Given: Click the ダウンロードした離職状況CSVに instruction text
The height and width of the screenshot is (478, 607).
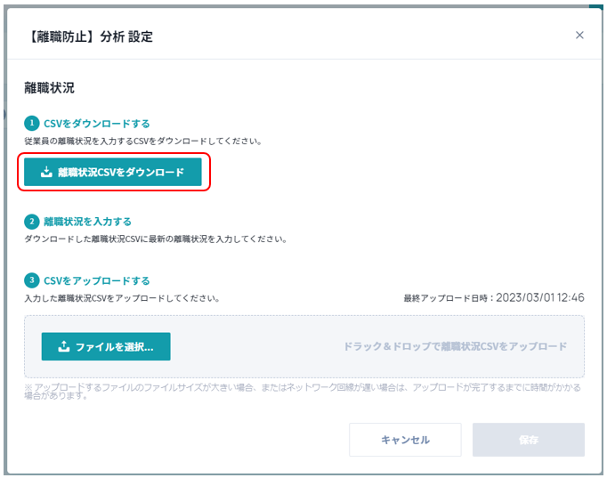Looking at the screenshot, I should [156, 239].
